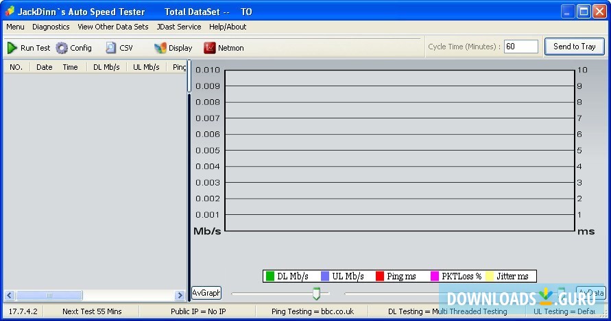Maximize the Auto Speed Tester window
Image resolution: width=611 pixels, height=321 pixels.
584,11
